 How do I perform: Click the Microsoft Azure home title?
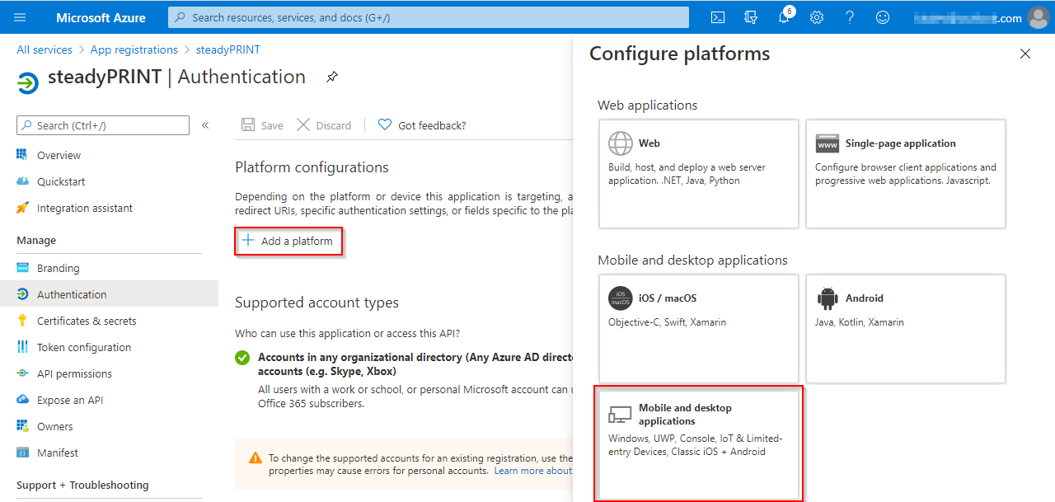click(101, 17)
